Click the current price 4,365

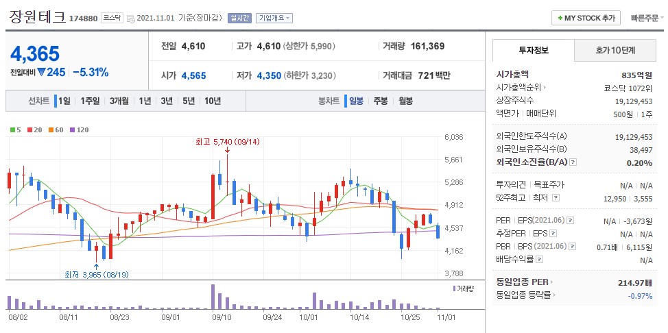click(x=35, y=53)
